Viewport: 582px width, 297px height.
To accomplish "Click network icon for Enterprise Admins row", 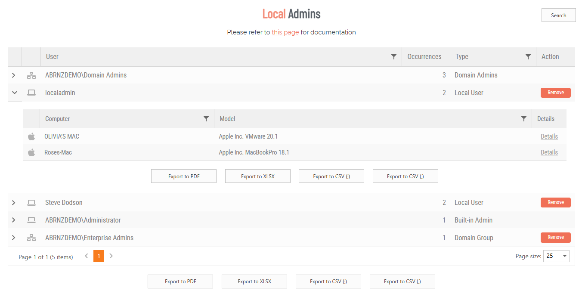I will click(31, 238).
